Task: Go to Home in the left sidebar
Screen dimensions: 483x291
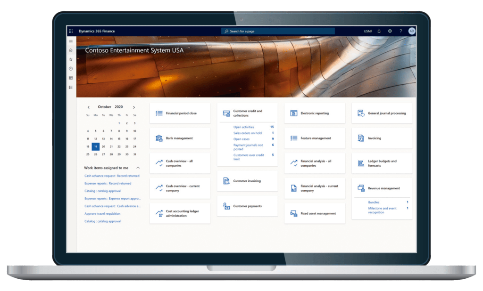Action: (71, 50)
